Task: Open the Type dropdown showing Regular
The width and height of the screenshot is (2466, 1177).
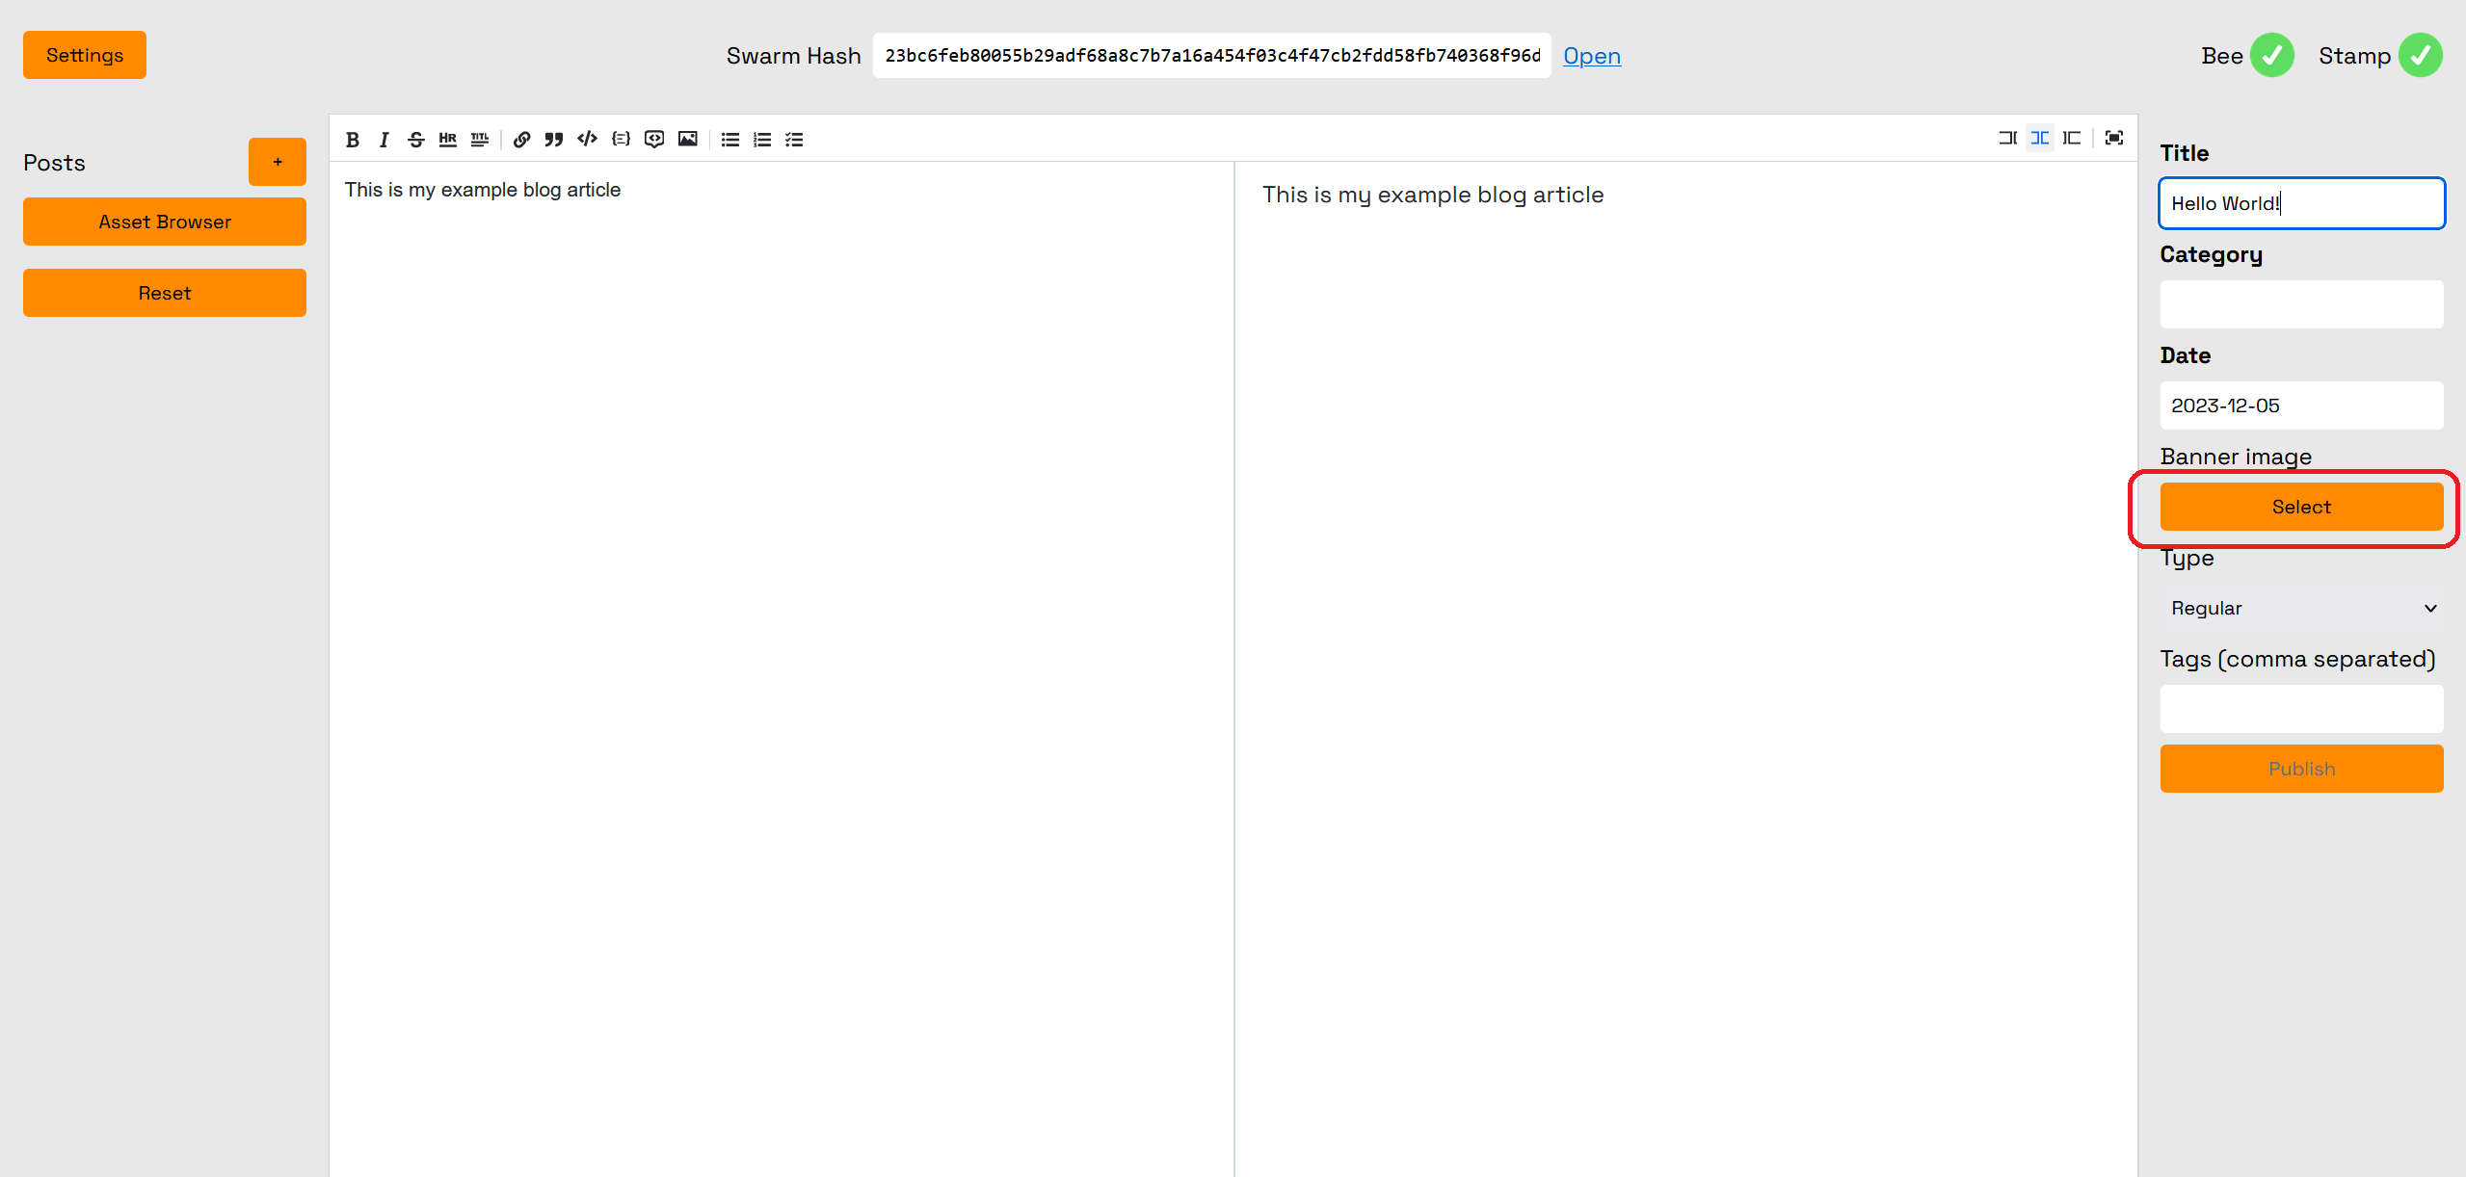Action: pyautogui.click(x=2301, y=608)
